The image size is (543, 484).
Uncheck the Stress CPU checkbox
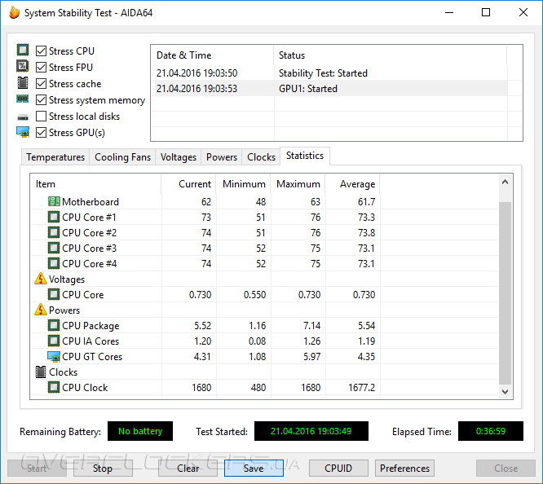pyautogui.click(x=42, y=51)
